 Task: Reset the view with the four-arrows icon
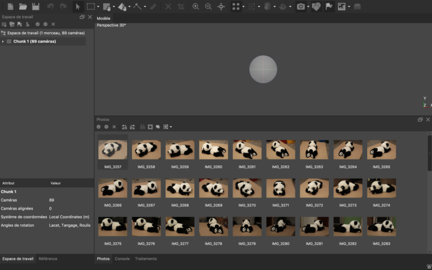pos(221,6)
